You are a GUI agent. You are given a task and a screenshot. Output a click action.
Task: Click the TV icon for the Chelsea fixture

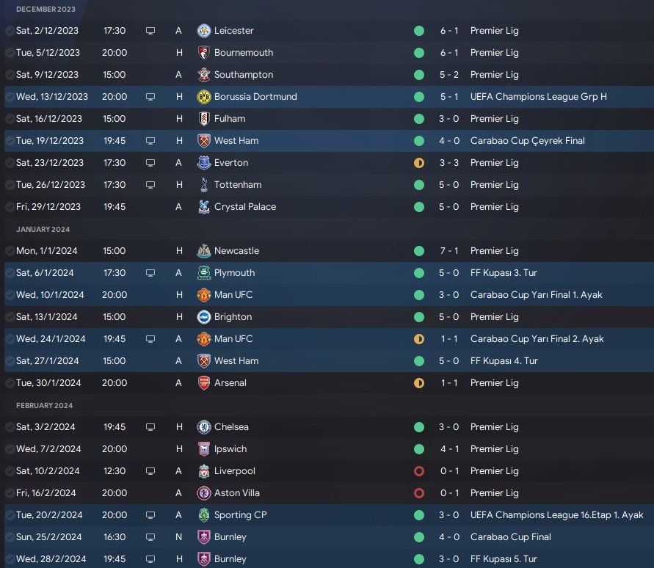pyautogui.click(x=150, y=427)
